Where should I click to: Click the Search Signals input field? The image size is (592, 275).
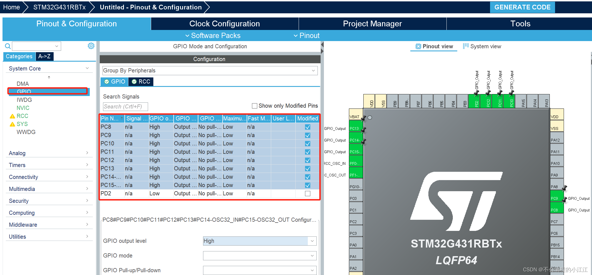126,107
